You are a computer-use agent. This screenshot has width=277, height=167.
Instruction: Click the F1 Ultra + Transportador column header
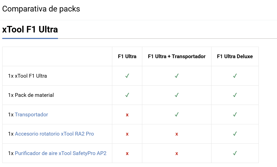point(177,56)
